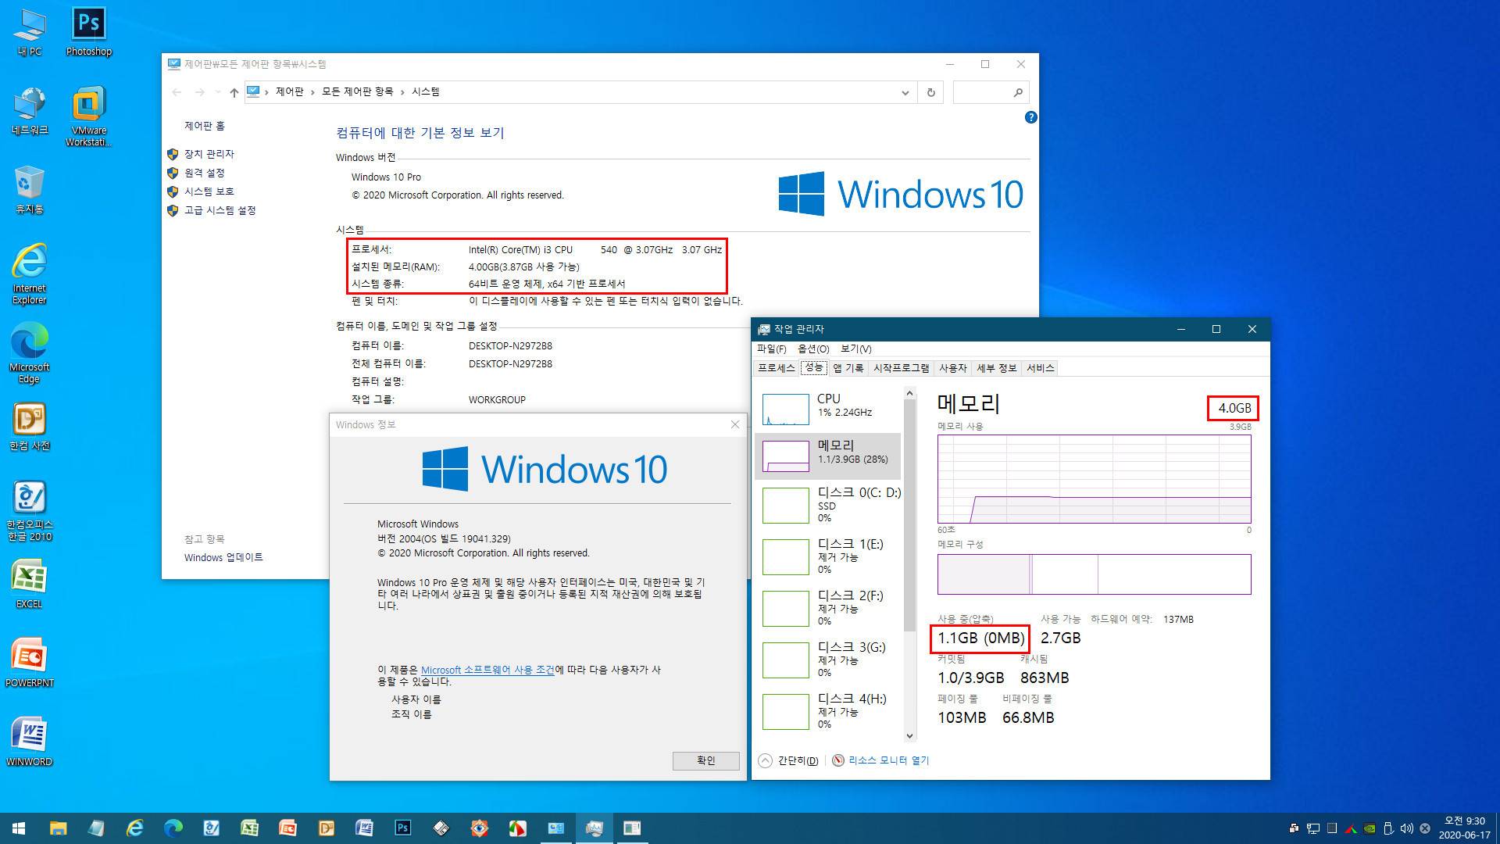
Task: Open 원격 설정 link
Action: click(x=204, y=173)
